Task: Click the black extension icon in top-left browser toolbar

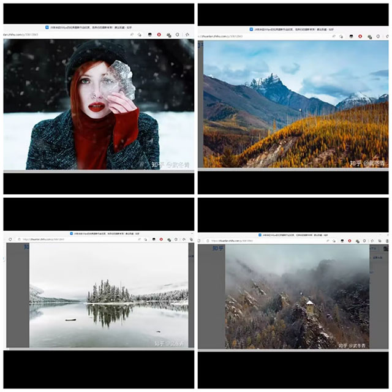Action: (149, 35)
